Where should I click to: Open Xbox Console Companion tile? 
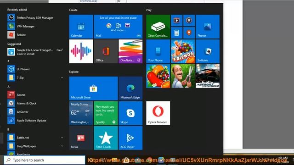(x=158, y=27)
